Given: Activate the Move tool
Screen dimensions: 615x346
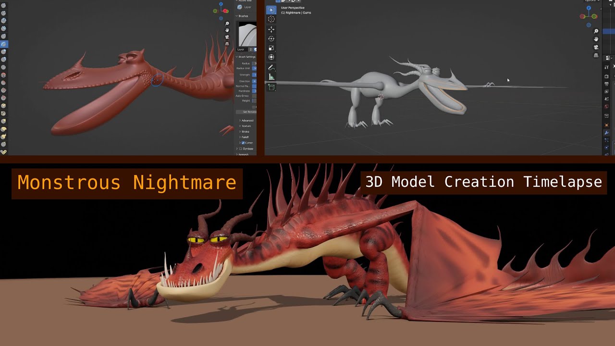Looking at the screenshot, I should click(x=271, y=29).
